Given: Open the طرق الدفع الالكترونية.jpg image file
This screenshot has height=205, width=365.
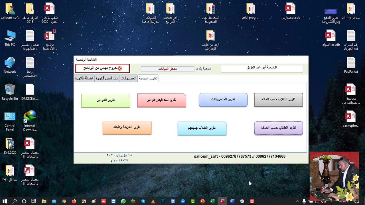Looking at the screenshot, I should 331,16.
